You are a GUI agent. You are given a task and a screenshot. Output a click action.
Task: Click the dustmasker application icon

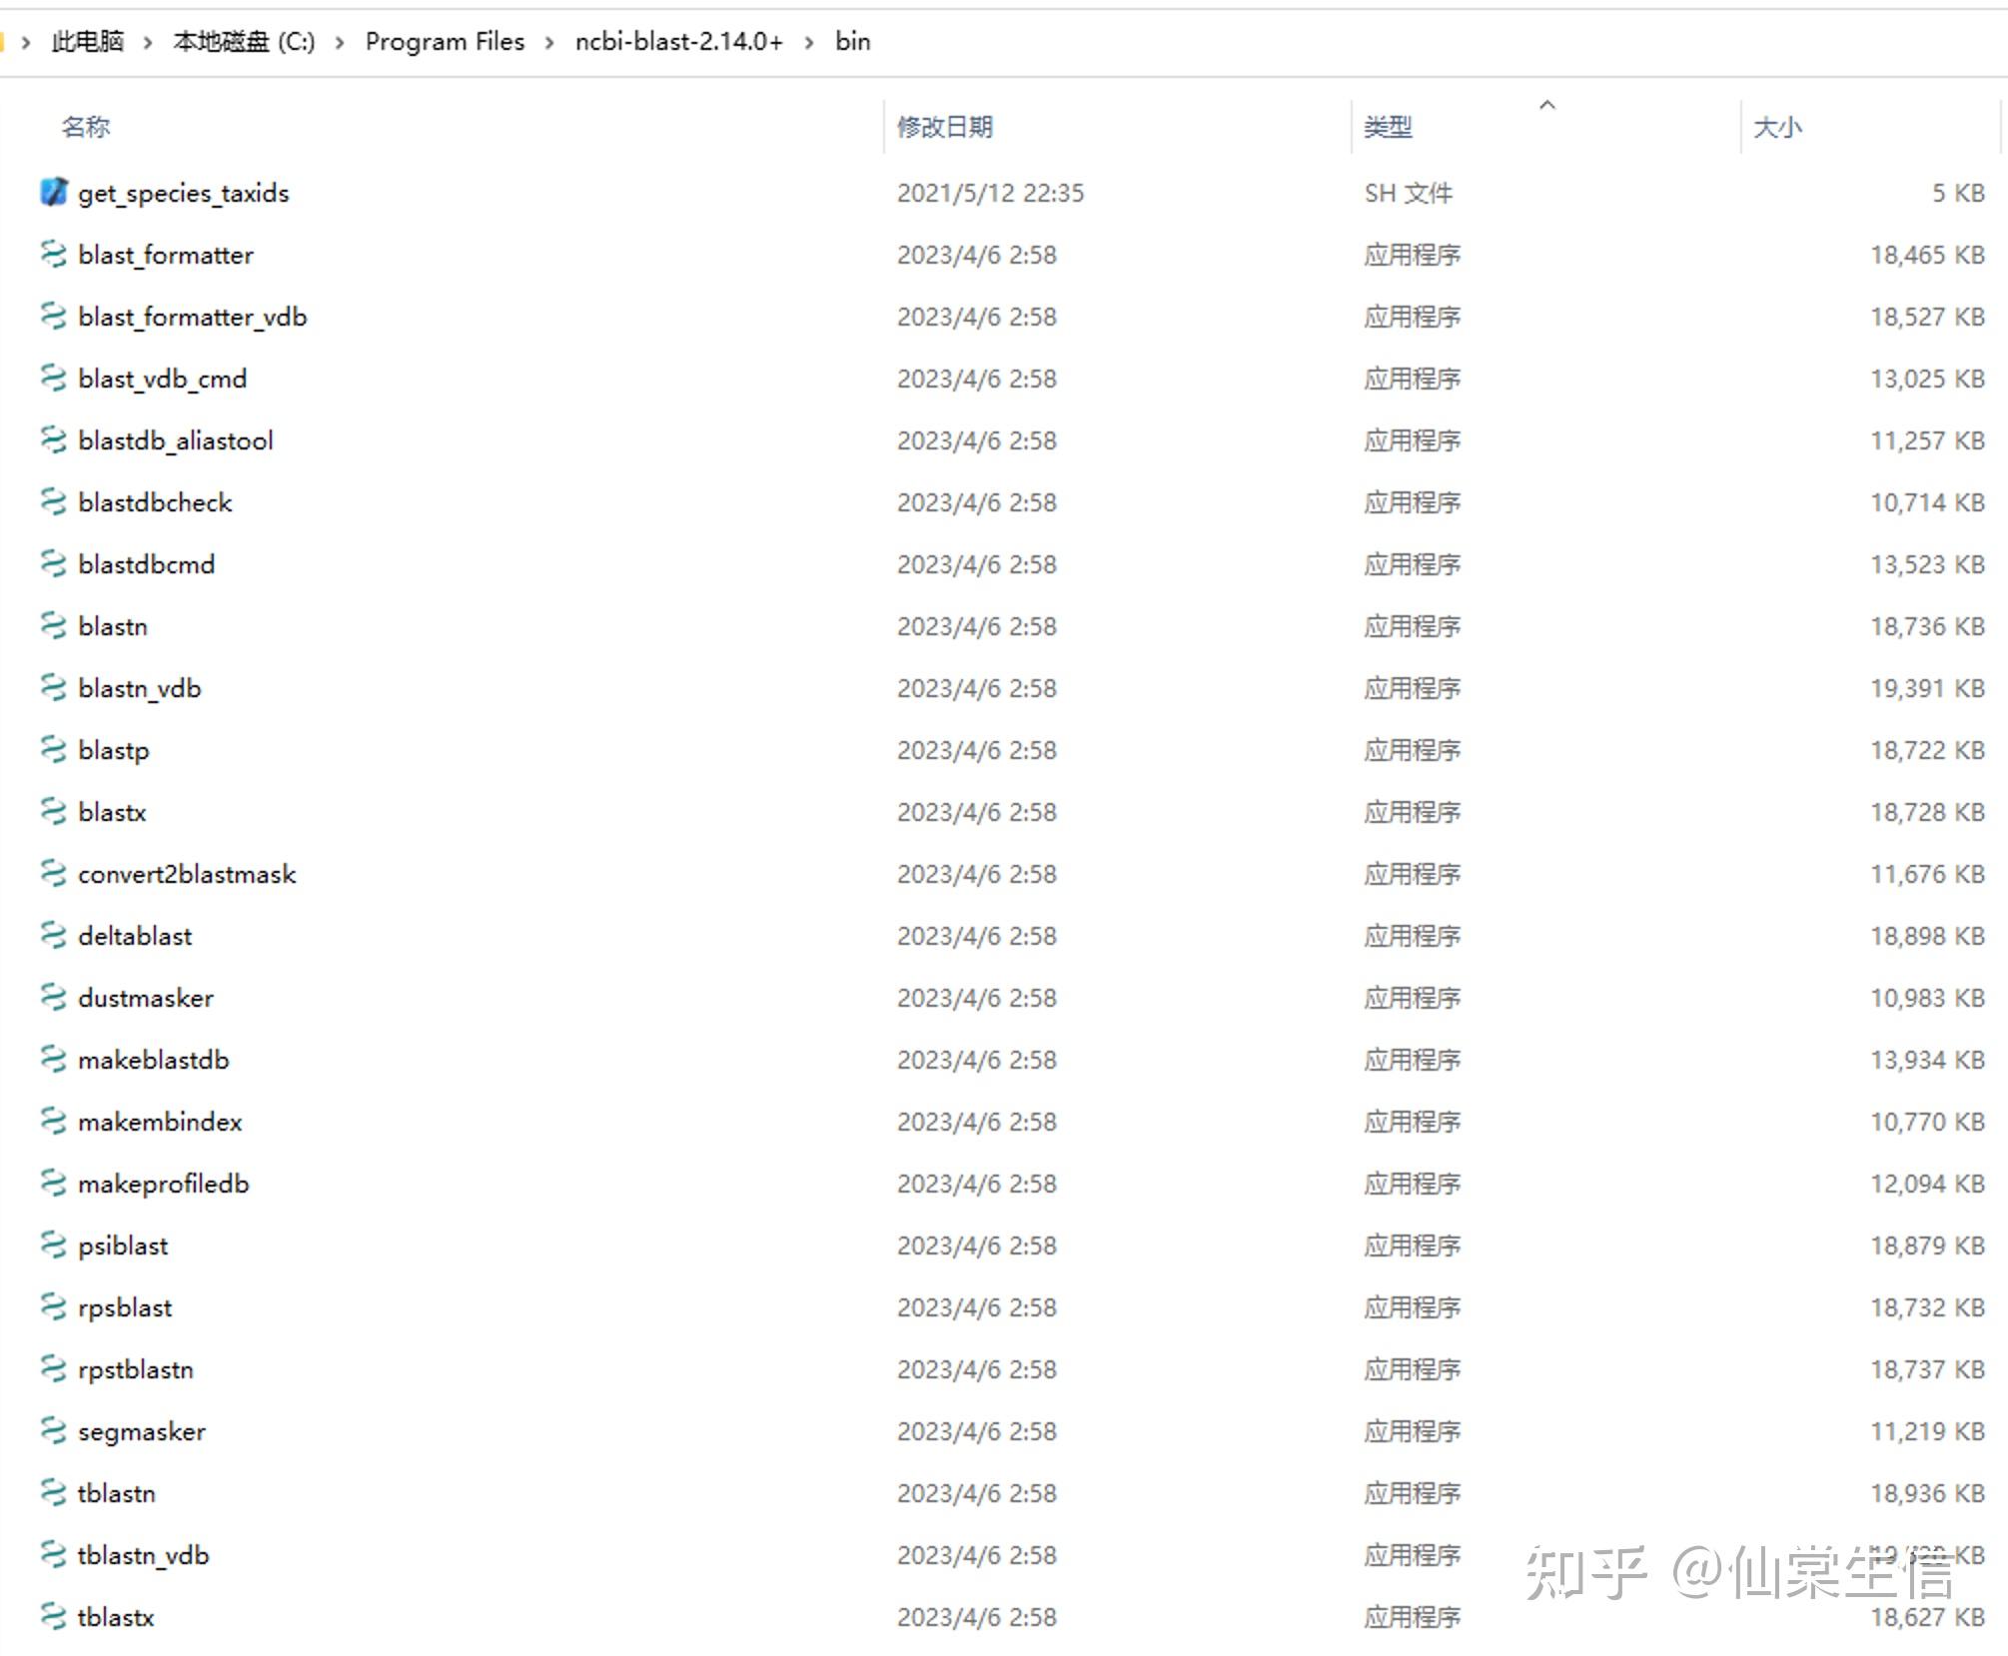[x=53, y=997]
